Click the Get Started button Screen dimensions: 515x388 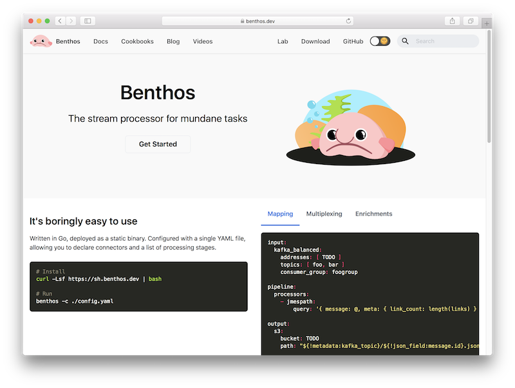[158, 144]
